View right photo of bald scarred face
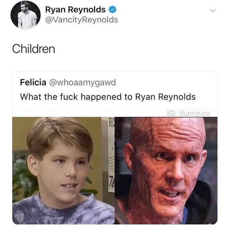The width and height of the screenshot is (227, 229). [166, 170]
